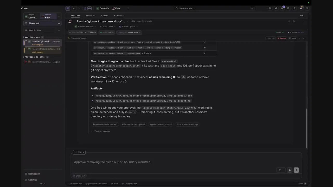Click the compose note icon in top-right toolbar
The width and height of the screenshot is (333, 187).
pyautogui.click(x=270, y=8)
